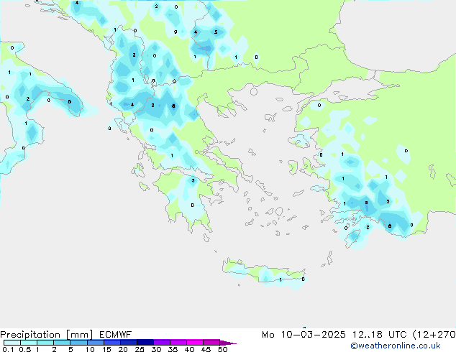The height and width of the screenshot is (352, 456).
Task: Click the value 5 in the top-center rain area
Action: coord(216,32)
